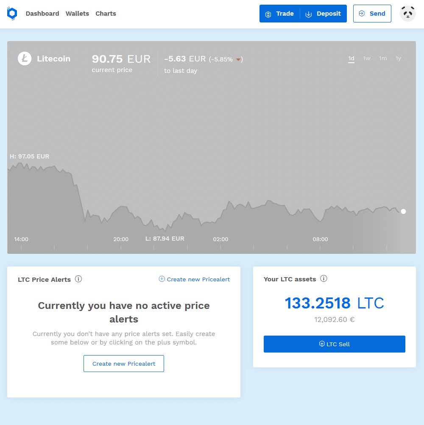Select the 1d chart range
Viewport: 424px width, 425px height.
[x=351, y=58]
